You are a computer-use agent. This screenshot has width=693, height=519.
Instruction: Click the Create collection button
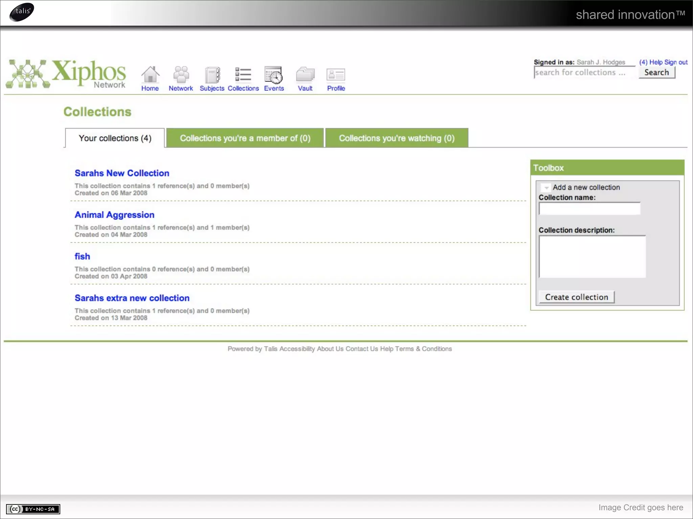coord(577,297)
